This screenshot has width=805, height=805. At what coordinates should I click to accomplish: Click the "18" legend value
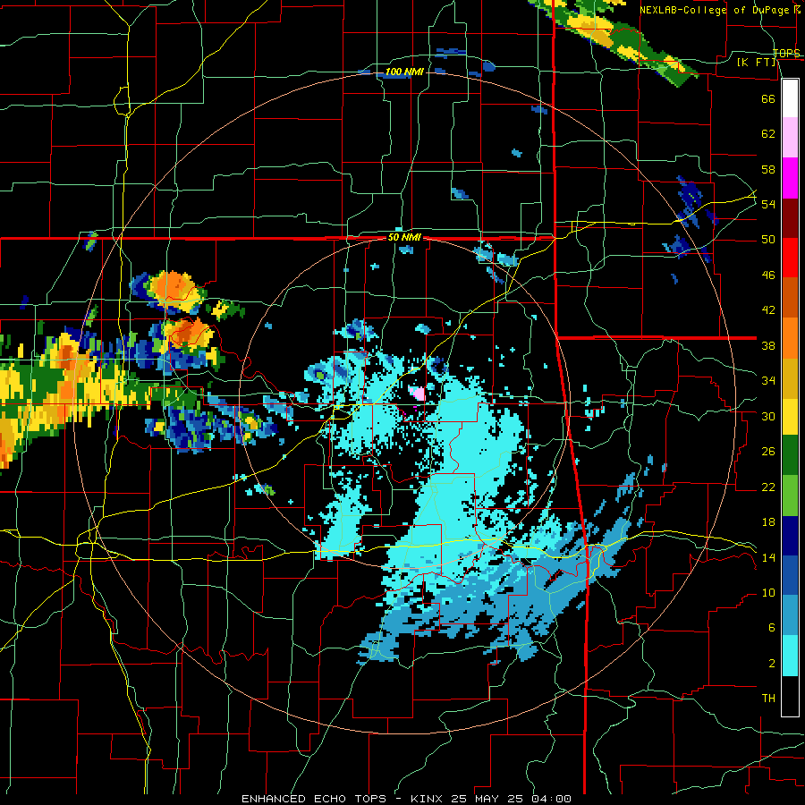coord(768,522)
